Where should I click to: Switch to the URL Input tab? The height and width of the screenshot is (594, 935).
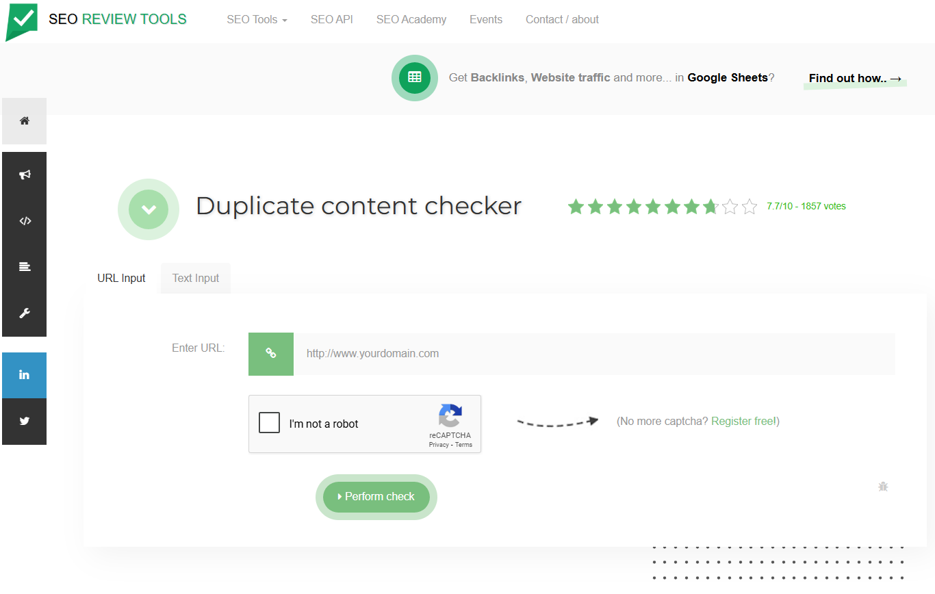coord(121,278)
